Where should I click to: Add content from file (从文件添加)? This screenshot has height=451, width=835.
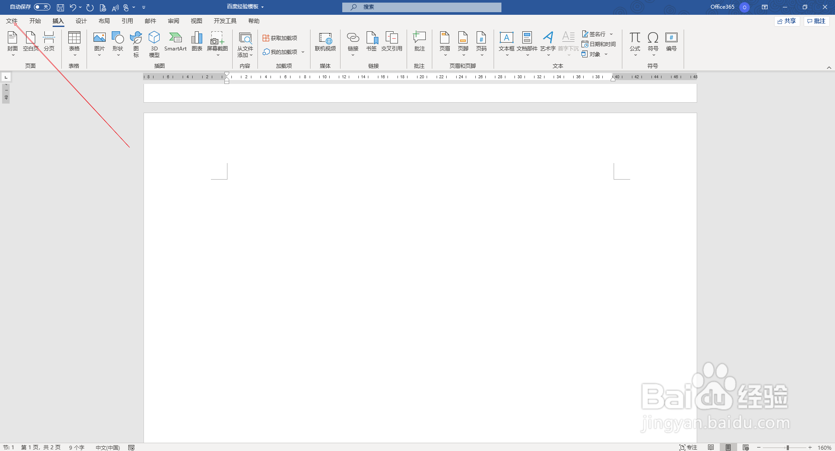245,44
